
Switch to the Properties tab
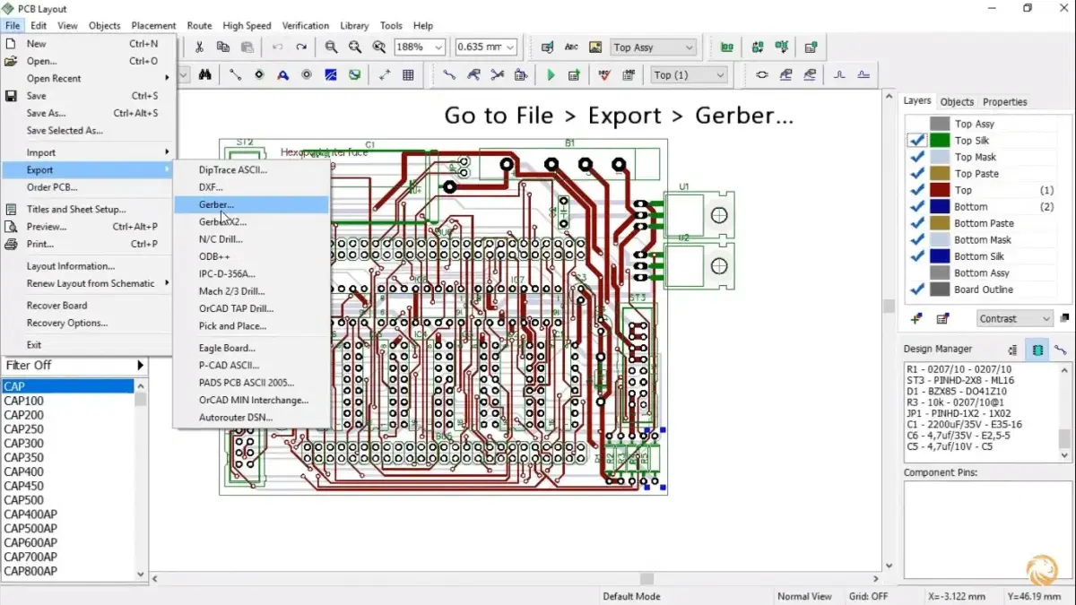(1004, 102)
